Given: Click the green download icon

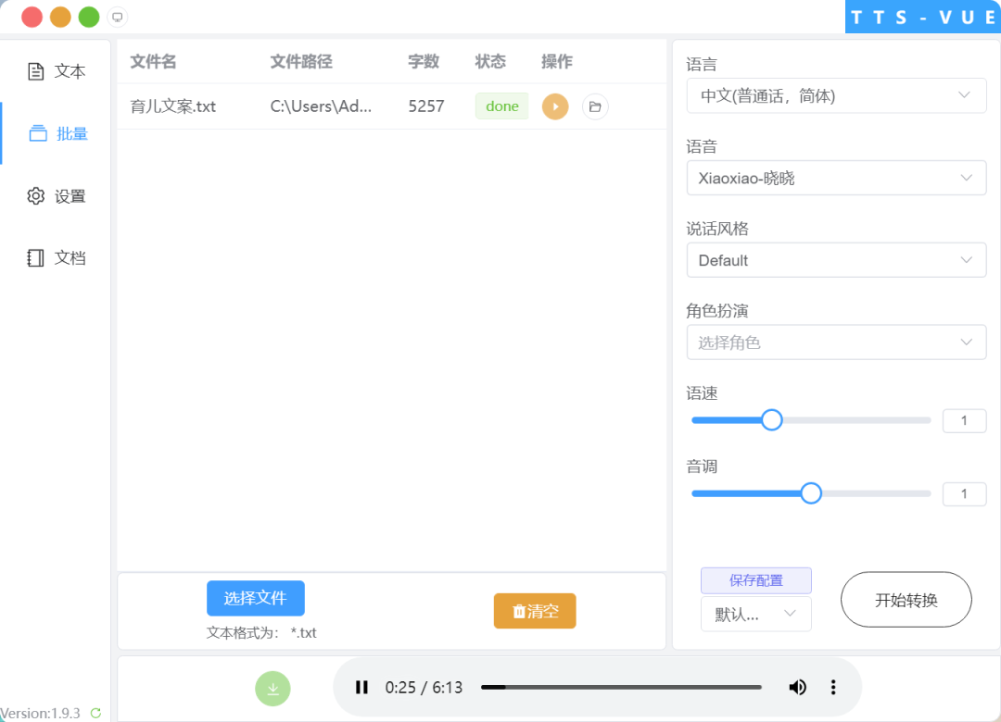Looking at the screenshot, I should click(x=272, y=689).
